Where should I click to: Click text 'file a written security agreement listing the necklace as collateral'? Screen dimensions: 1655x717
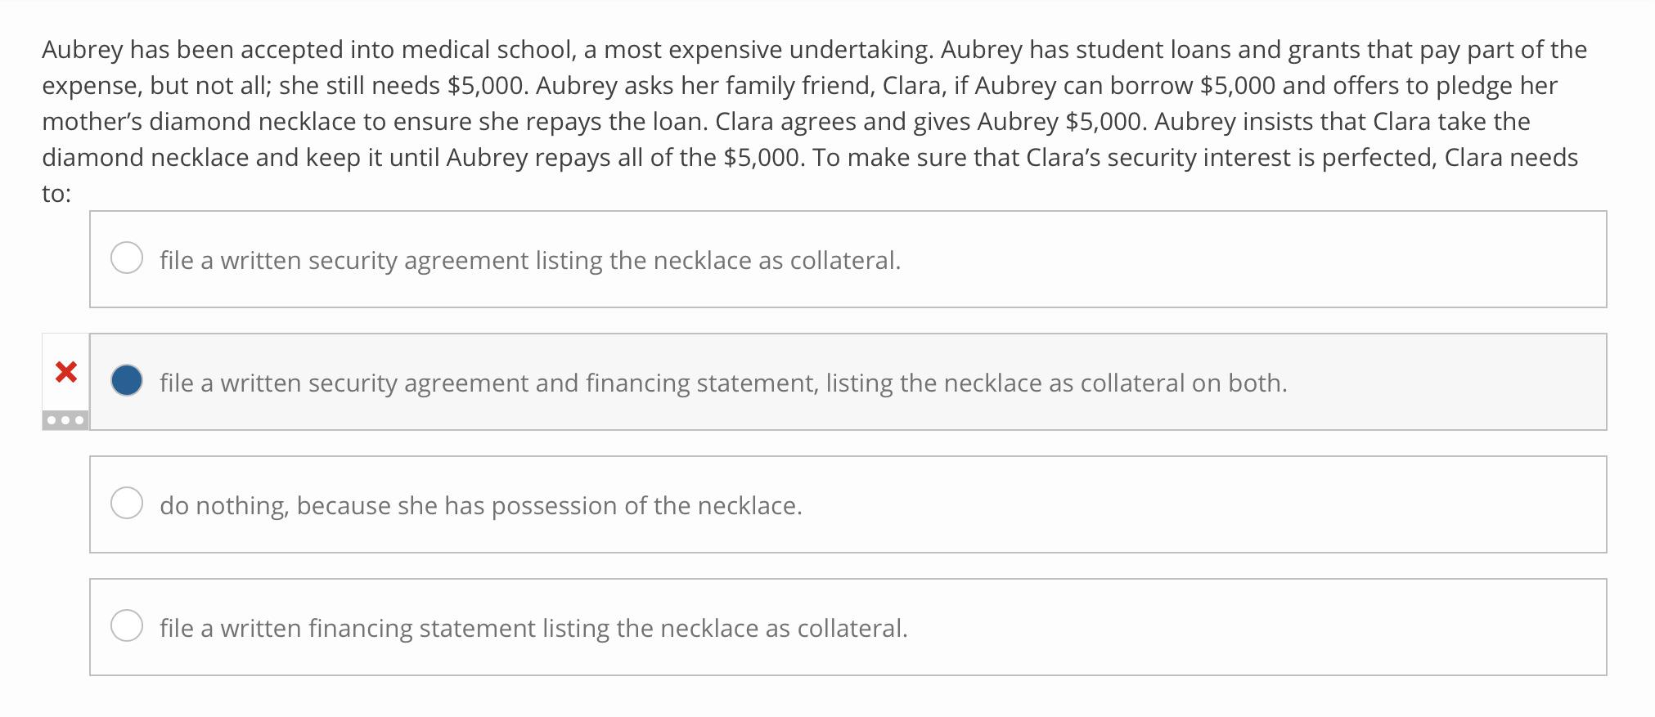point(530,259)
